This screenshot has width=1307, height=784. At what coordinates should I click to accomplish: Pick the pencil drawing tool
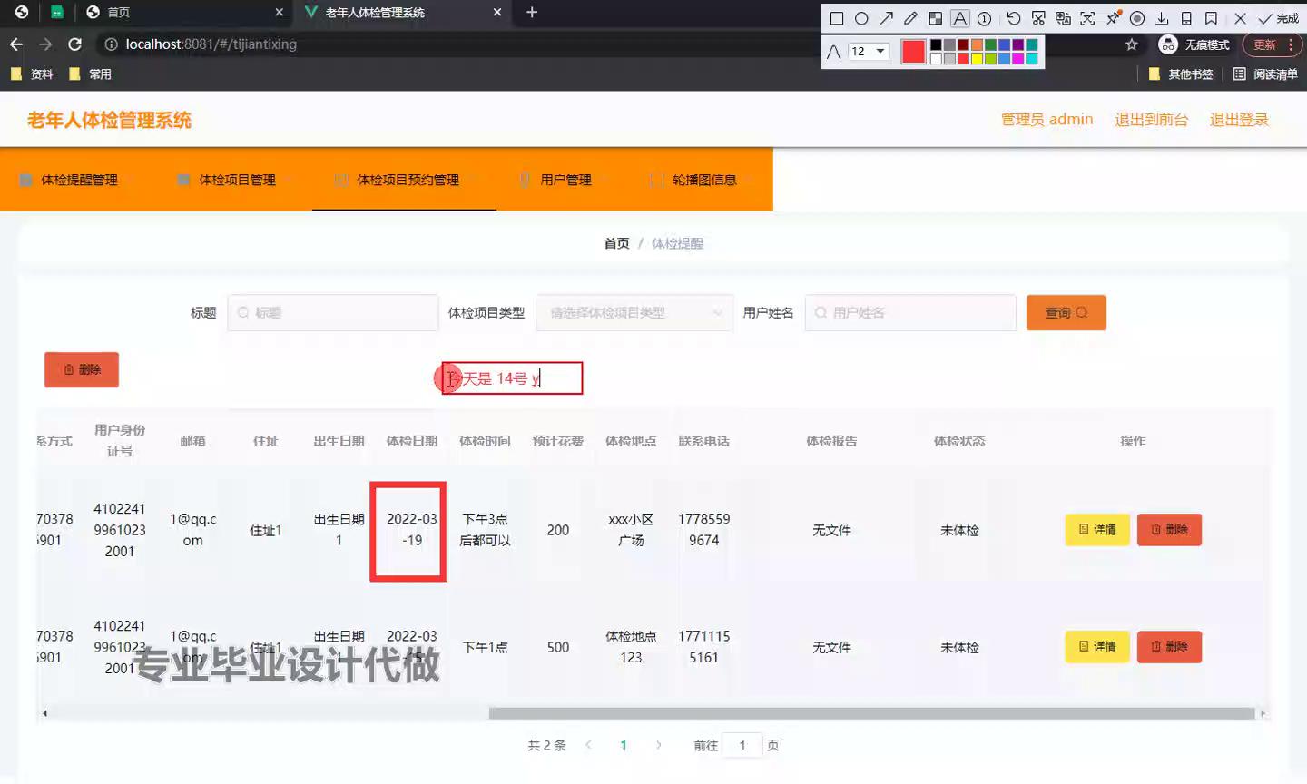910,18
